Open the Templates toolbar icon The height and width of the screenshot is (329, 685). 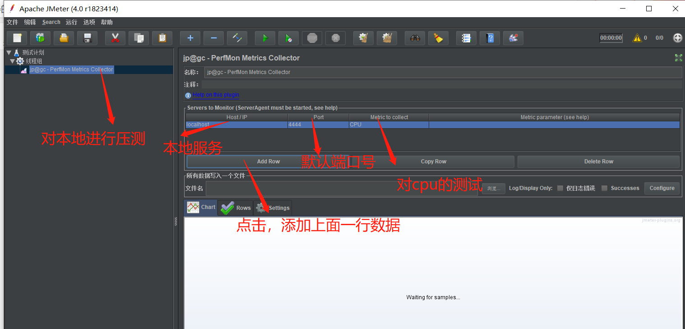click(x=40, y=38)
